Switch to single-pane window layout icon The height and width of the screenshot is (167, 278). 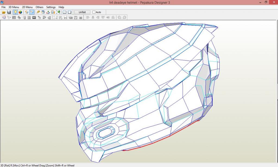pyautogui.click(x=70, y=12)
